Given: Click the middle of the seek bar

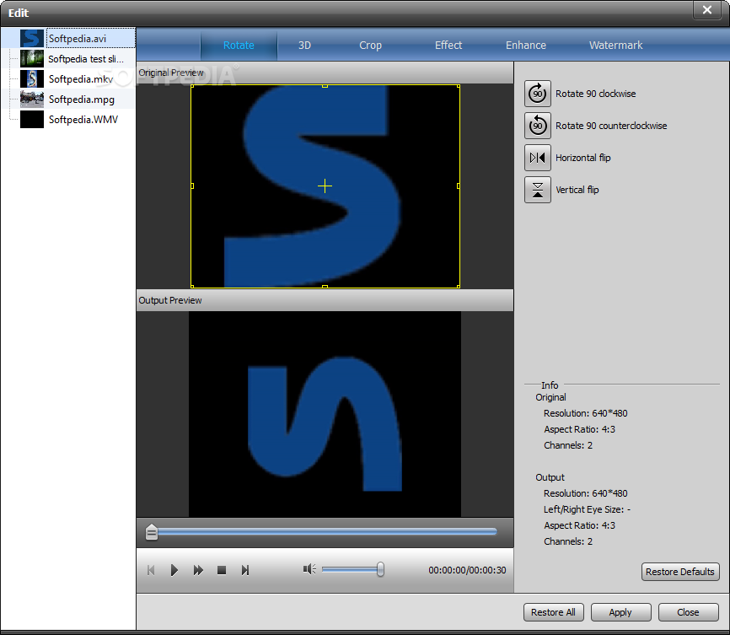Looking at the screenshot, I should tap(324, 532).
